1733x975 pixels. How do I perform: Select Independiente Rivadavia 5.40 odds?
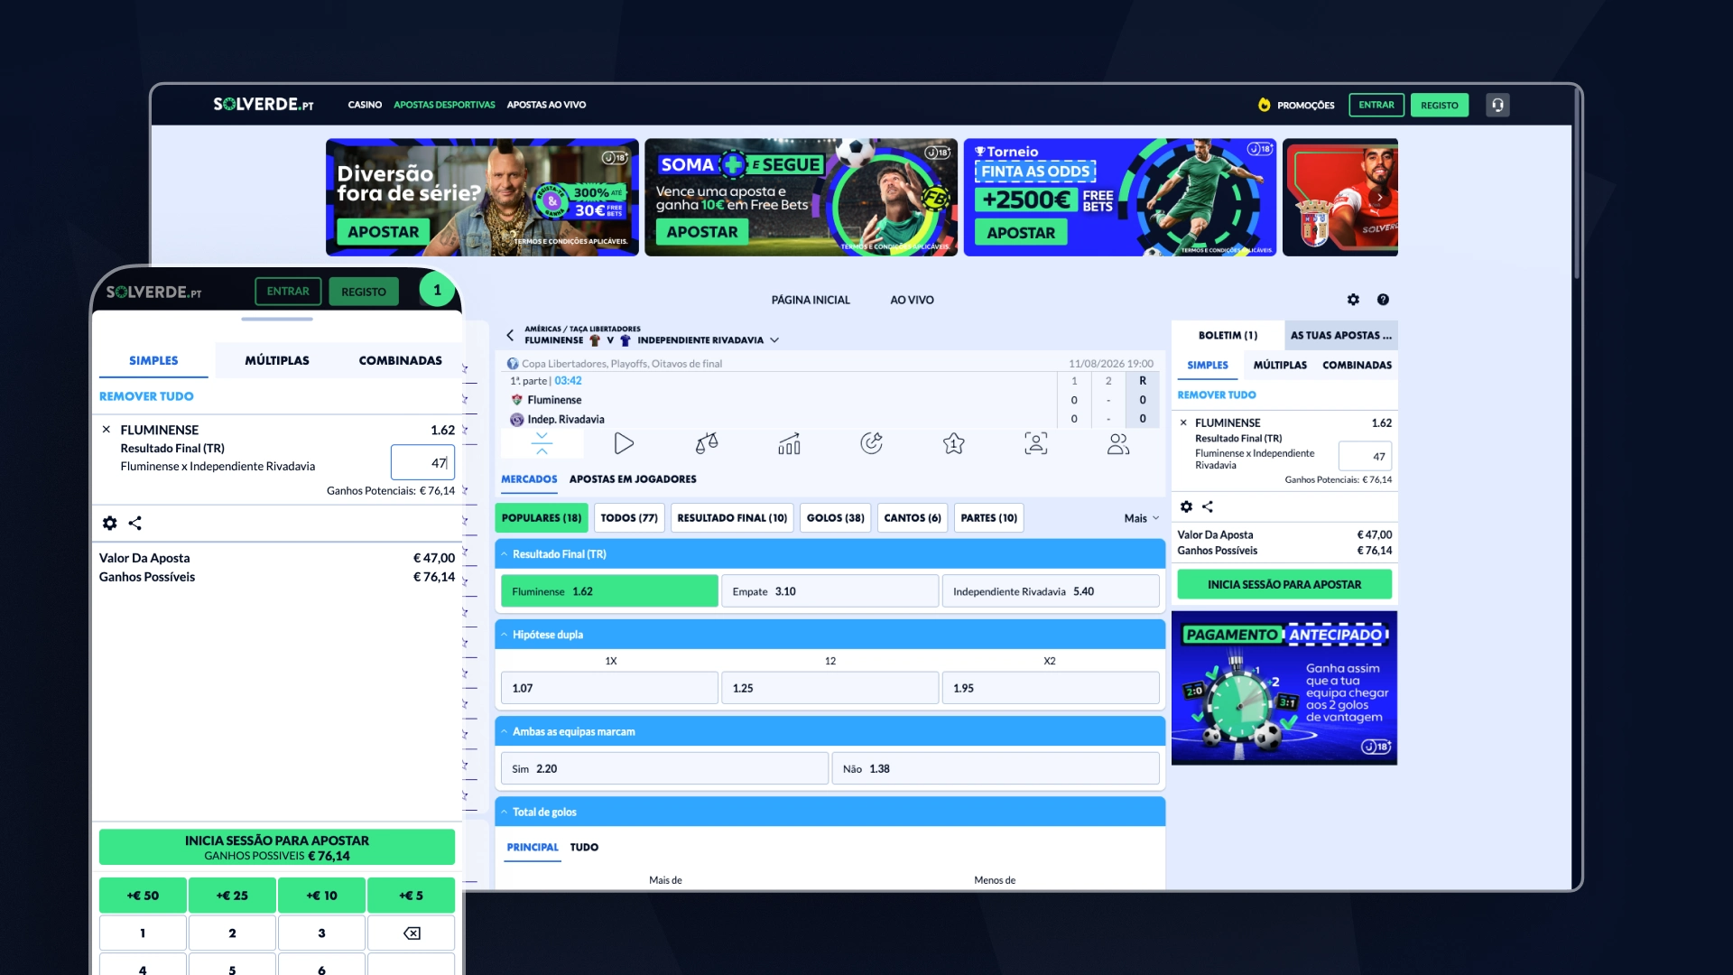pos(1051,591)
